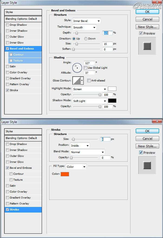Image resolution: width=163 pixels, height=238 pixels.
Task: Click the stroke Opacity field showing 0
Action: pyautogui.click(x=105, y=158)
